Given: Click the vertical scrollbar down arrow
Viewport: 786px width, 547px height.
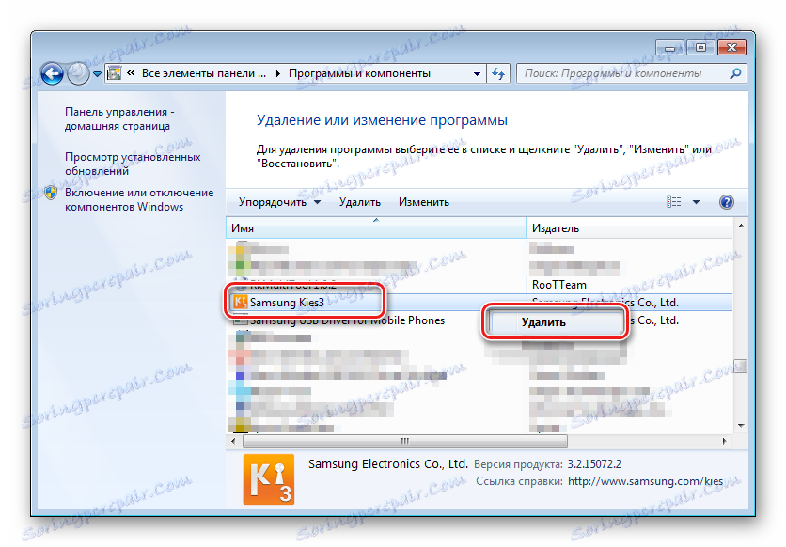Looking at the screenshot, I should (x=740, y=425).
